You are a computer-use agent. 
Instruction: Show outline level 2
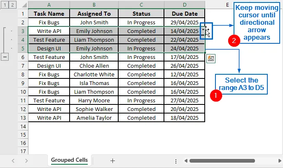point(12,5)
